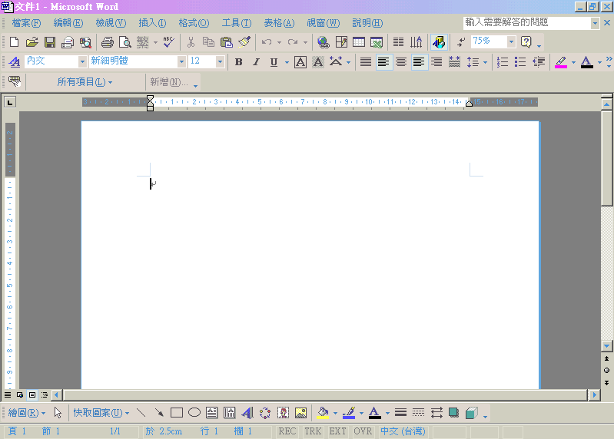Screen dimensions: 614x439
Task: Enable center text alignment
Action: click(x=401, y=62)
